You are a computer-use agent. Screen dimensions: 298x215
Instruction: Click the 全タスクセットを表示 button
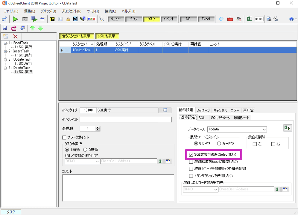pyautogui.click(x=76, y=36)
